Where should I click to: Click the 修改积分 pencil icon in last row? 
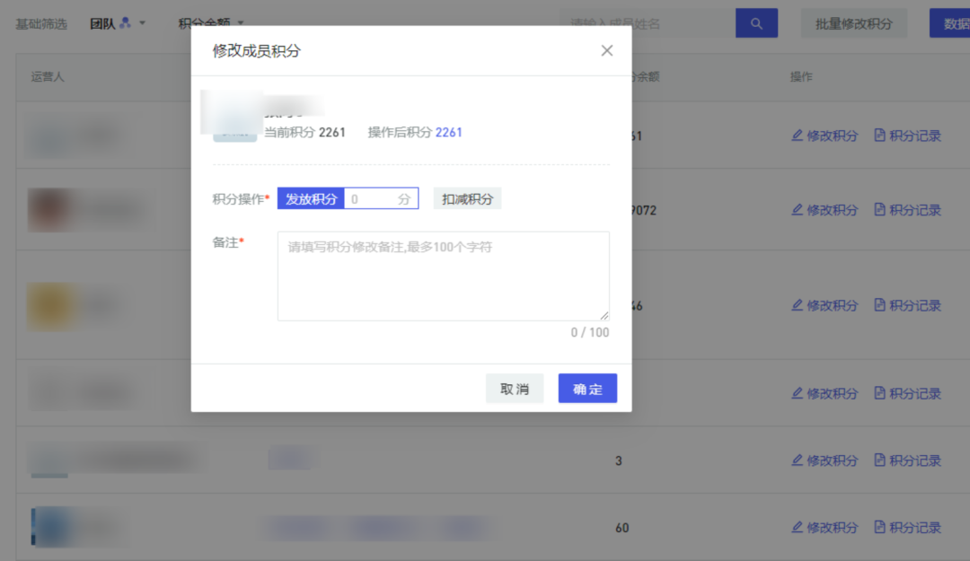797,527
